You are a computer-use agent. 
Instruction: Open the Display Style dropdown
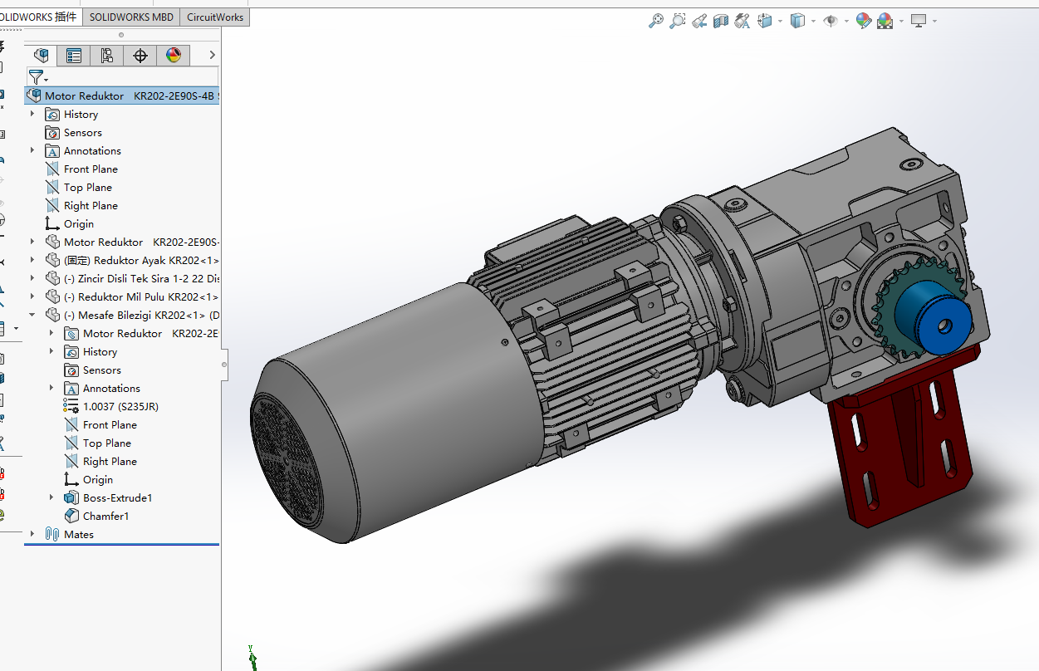812,21
